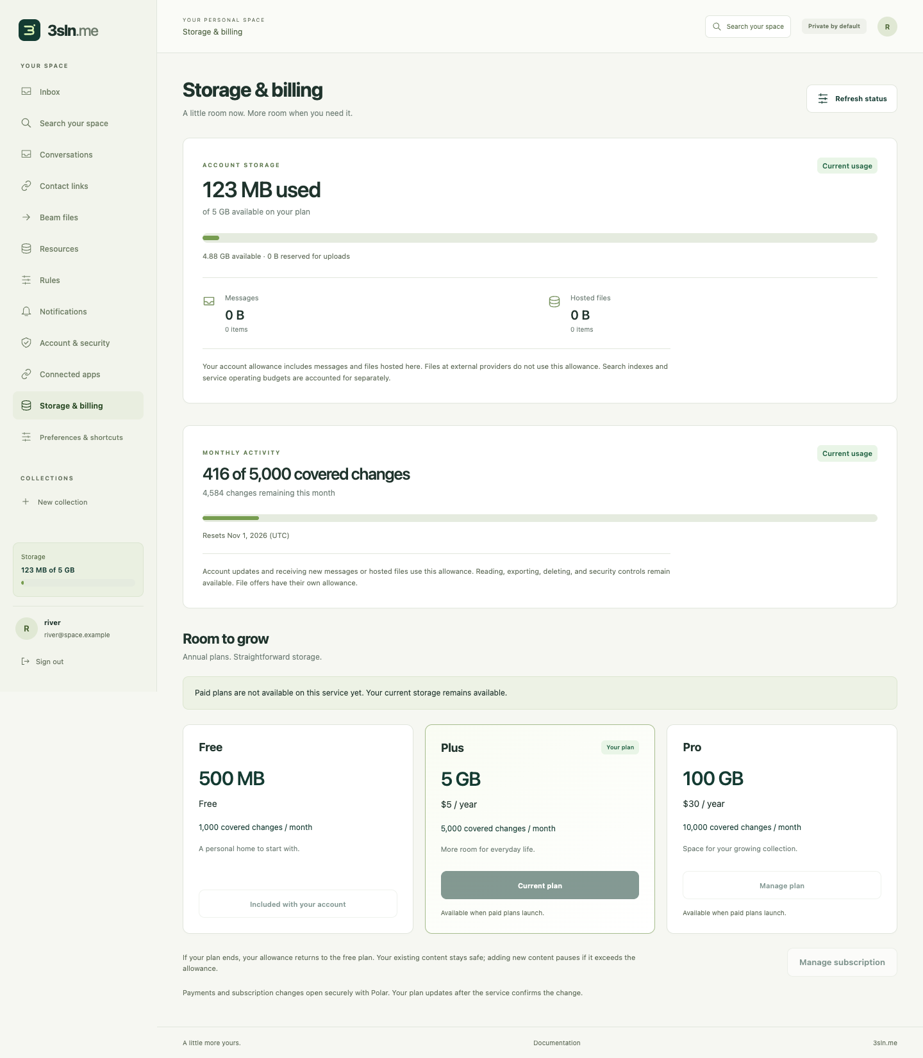923x1058 pixels.
Task: Click the Documentation footer link
Action: 557,1043
